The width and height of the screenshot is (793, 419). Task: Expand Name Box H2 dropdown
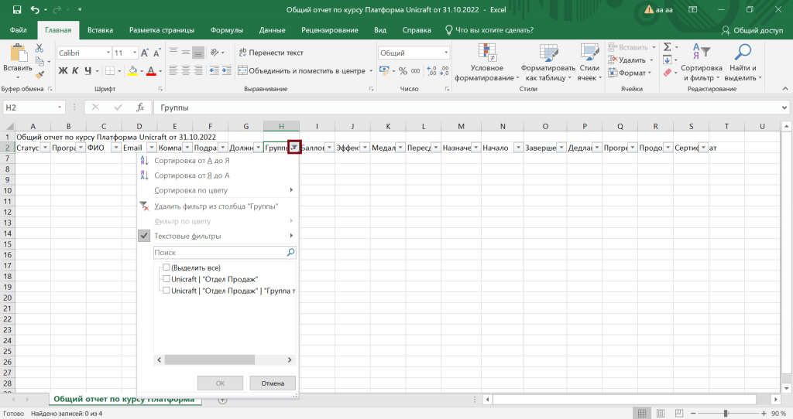pos(59,107)
